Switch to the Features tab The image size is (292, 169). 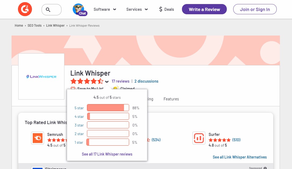171,99
